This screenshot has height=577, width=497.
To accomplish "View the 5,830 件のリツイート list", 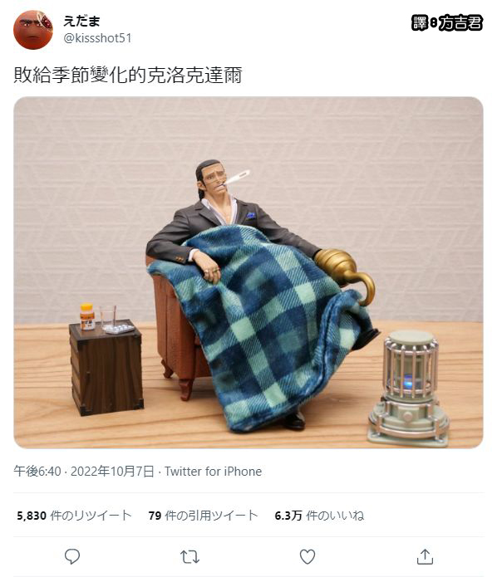I will 74,516.
